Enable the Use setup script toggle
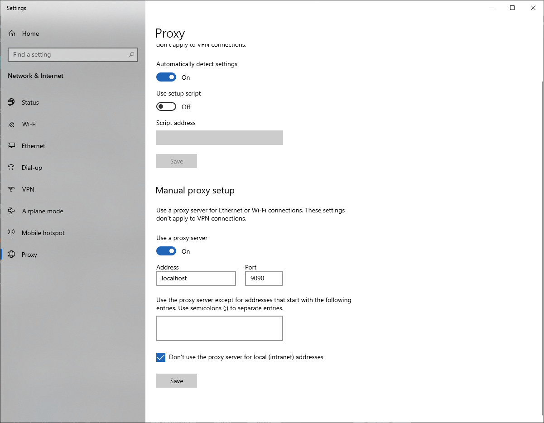The height and width of the screenshot is (423, 544). coord(166,107)
